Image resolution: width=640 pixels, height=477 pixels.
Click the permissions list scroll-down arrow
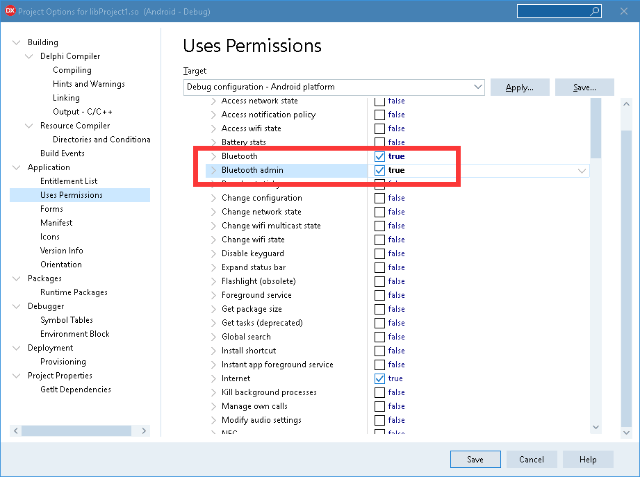pyautogui.click(x=596, y=427)
